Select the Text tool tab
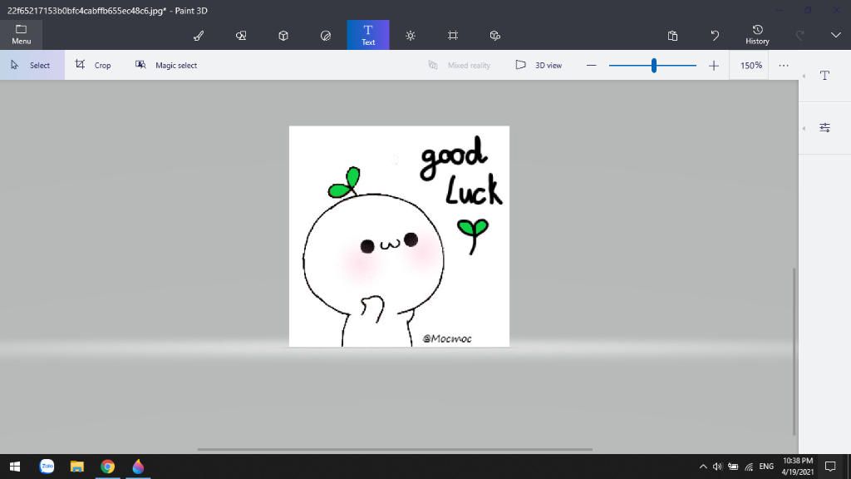 click(368, 35)
